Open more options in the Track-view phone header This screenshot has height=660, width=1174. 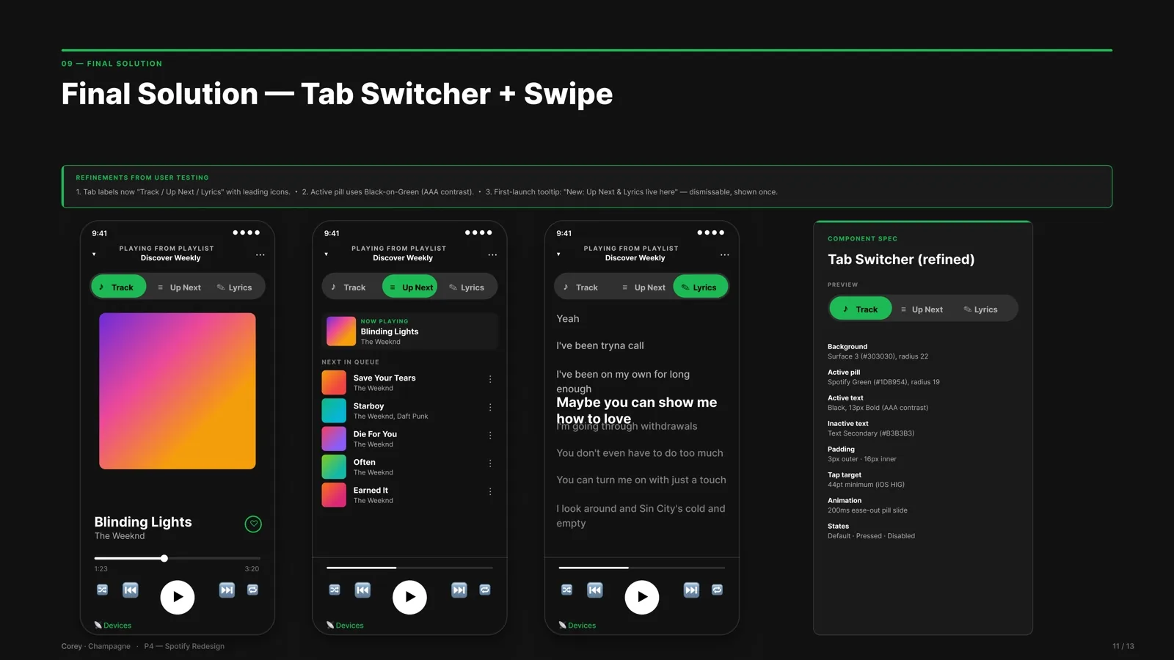point(260,254)
